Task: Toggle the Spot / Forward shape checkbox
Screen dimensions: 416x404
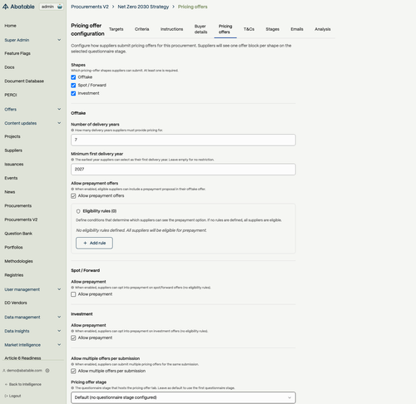Action: point(73,86)
